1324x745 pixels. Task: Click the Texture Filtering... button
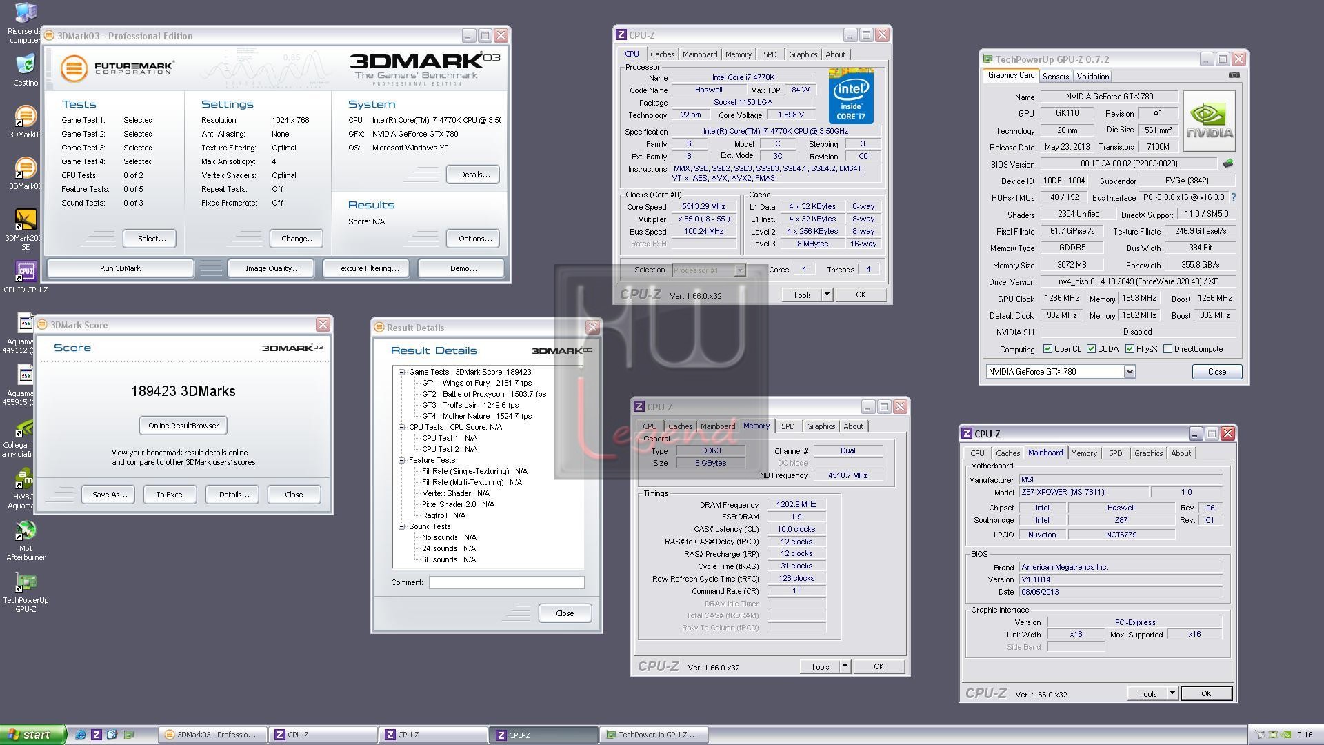(368, 268)
